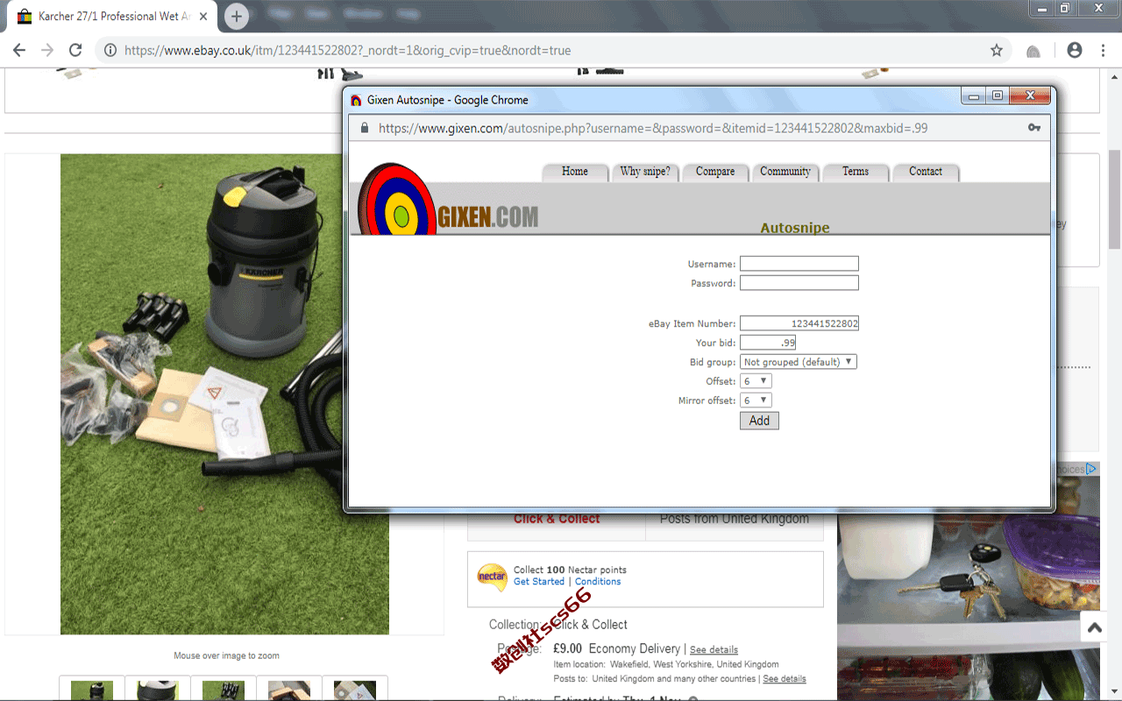This screenshot has height=701, width=1122.
Task: Open the Terms tab on Gixen
Action: click(x=856, y=172)
